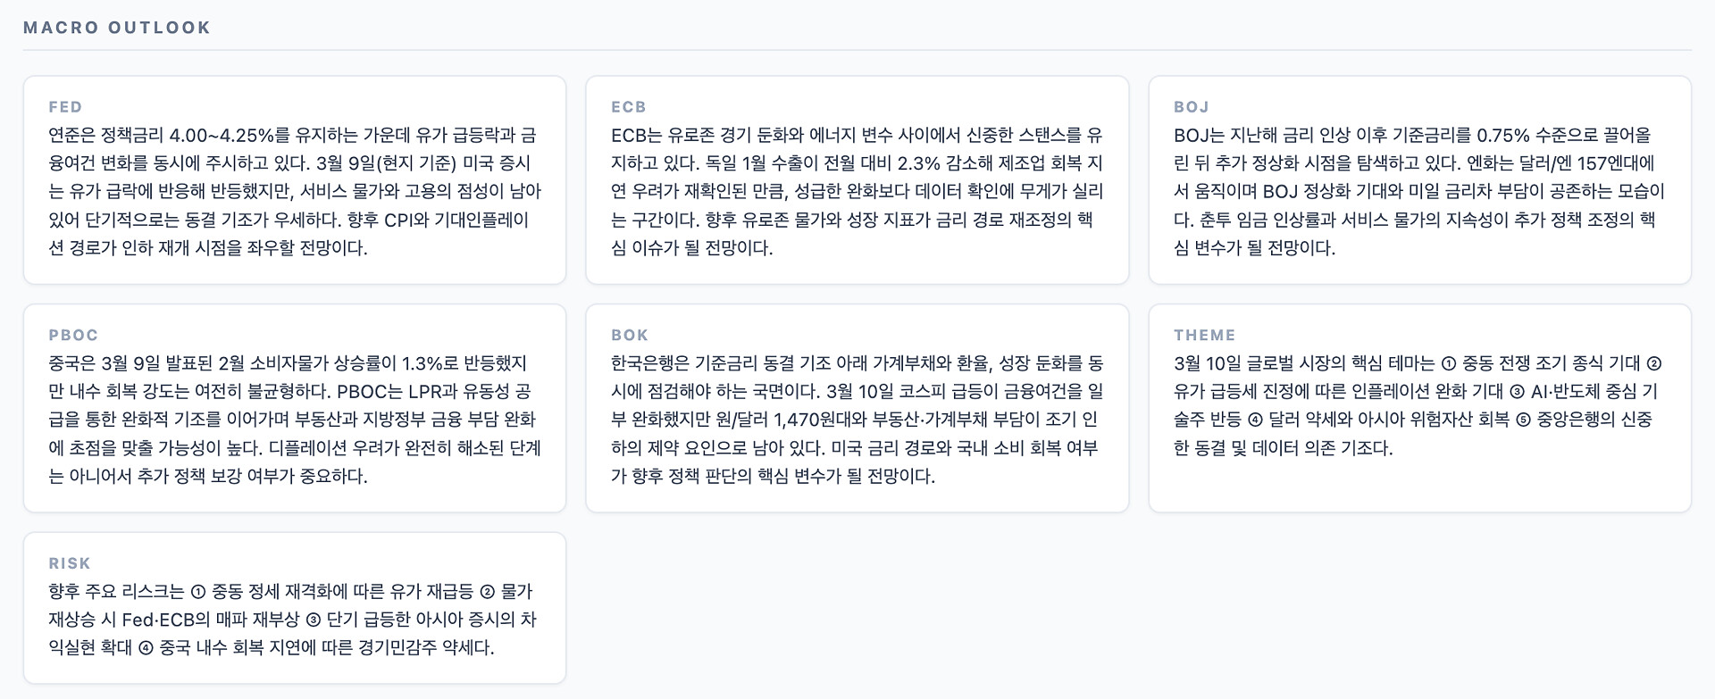Click BOK paragraph mentioning 1,470 won level
1715x699 pixels.
click(x=857, y=420)
